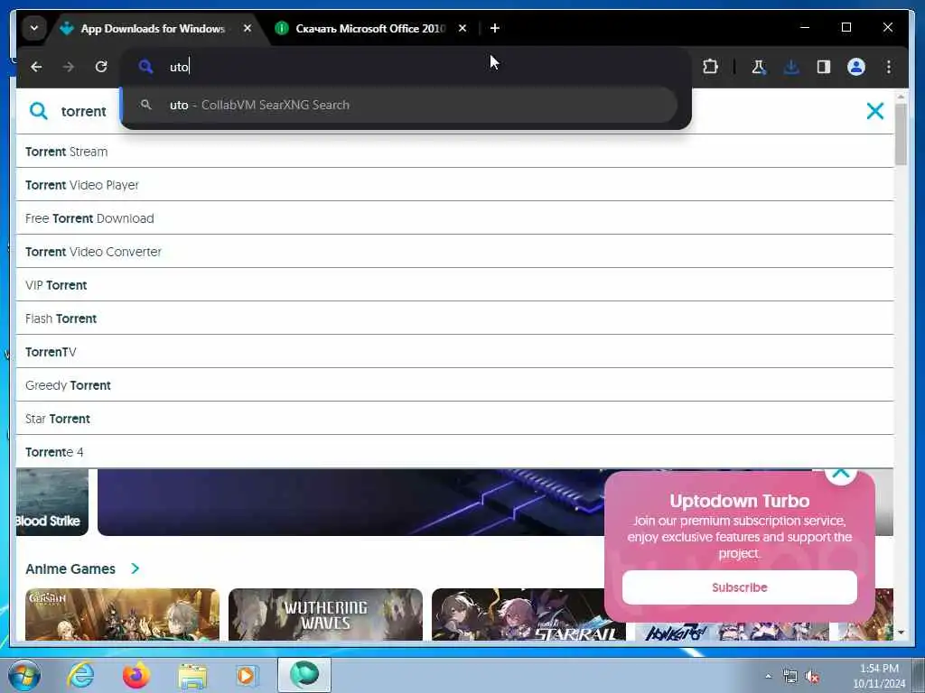
Task: Collapse the Uptodown Turbo popup
Action: [x=841, y=474]
